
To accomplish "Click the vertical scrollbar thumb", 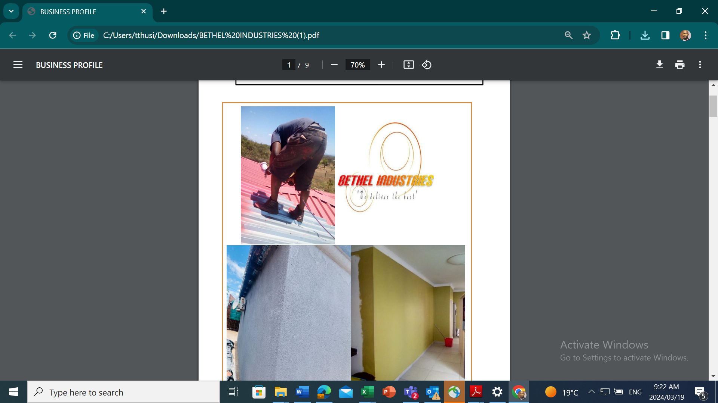I will coord(713,106).
